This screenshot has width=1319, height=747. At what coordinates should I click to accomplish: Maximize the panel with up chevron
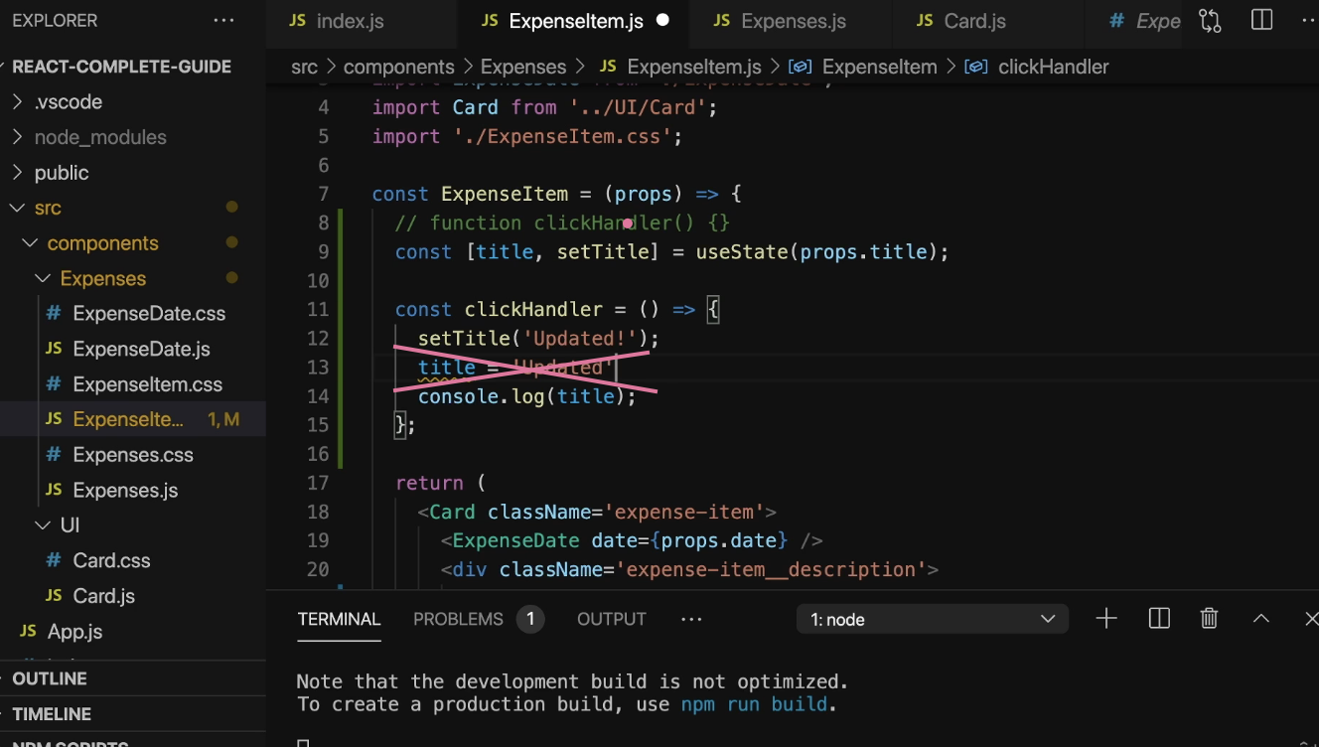pyautogui.click(x=1261, y=619)
